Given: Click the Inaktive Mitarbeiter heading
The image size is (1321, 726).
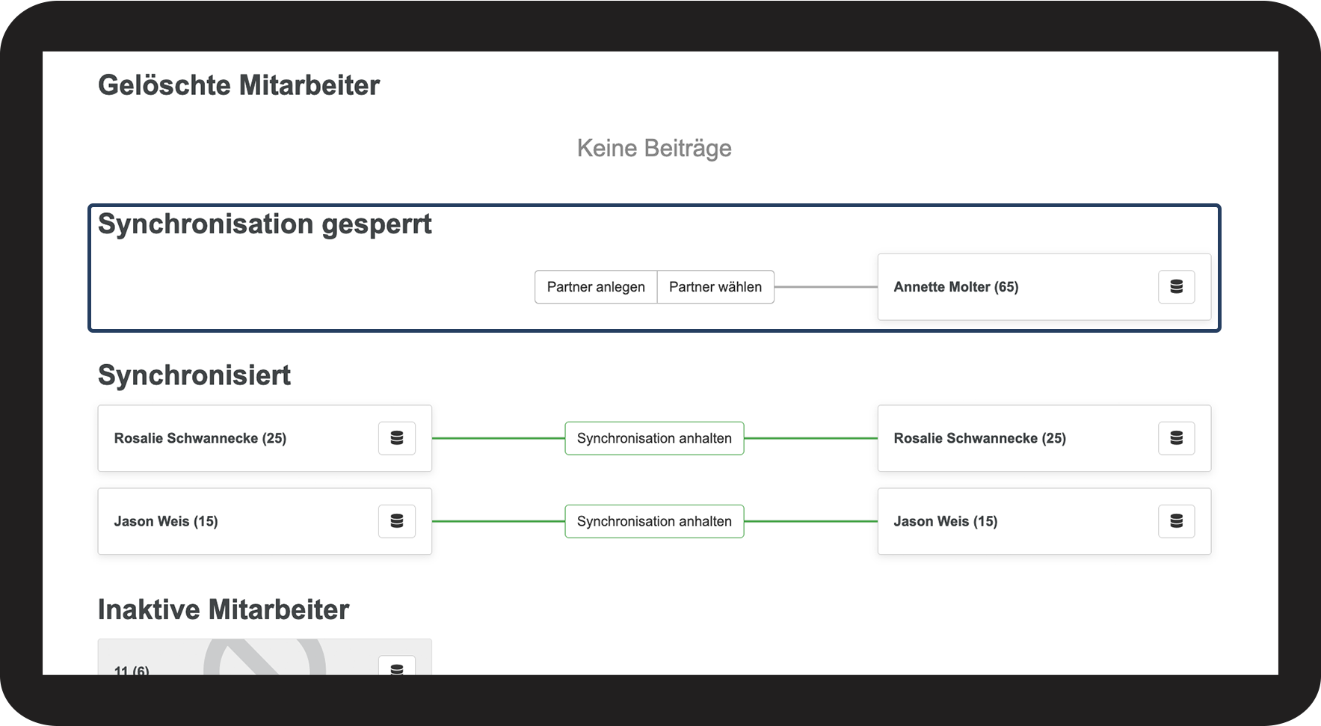Looking at the screenshot, I should 224,610.
